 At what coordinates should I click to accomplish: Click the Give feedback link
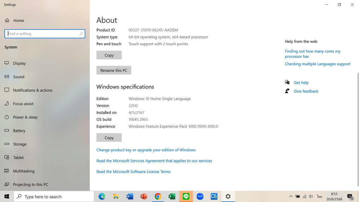306,91
